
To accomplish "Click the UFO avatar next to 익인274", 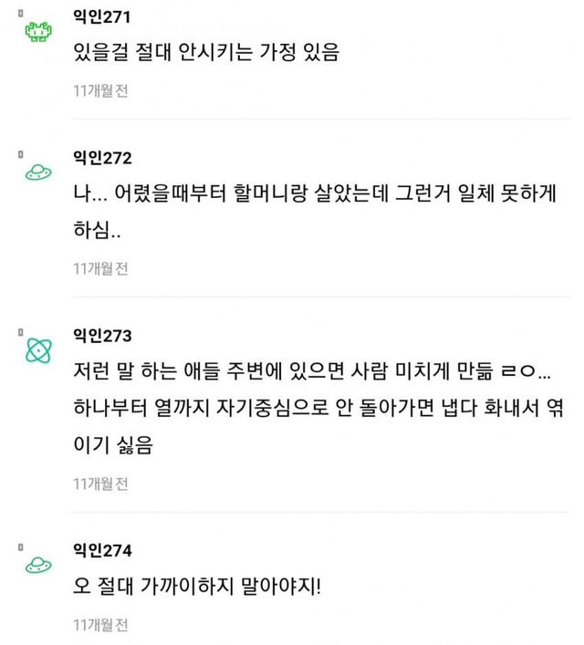I will 38,564.
